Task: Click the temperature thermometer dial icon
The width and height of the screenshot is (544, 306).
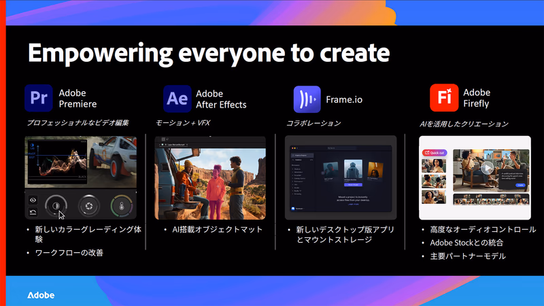Action: (122, 206)
